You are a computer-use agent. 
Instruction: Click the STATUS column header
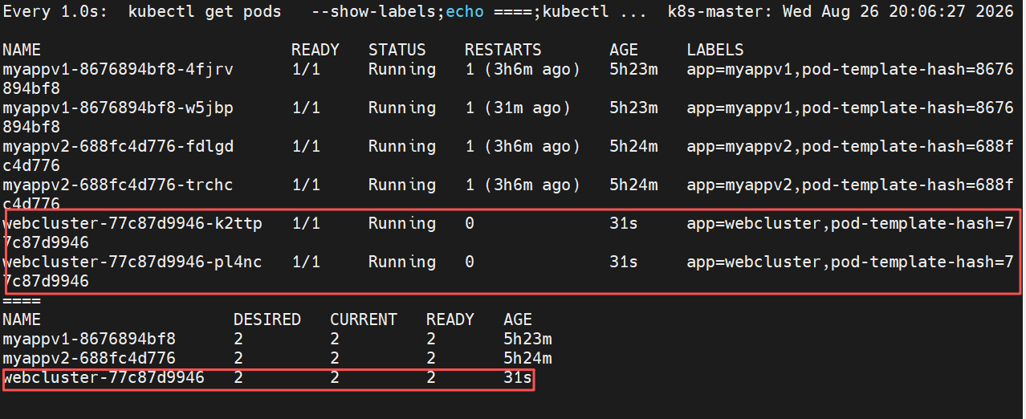coord(397,51)
